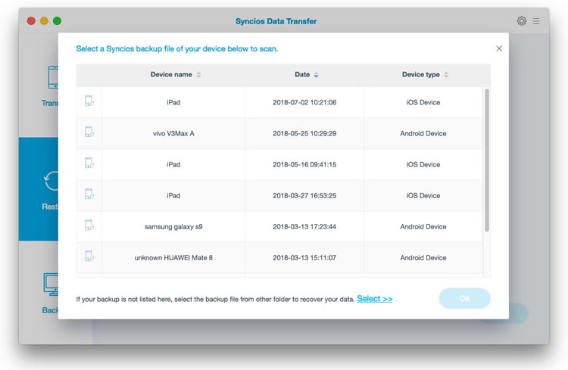Click iPad name in the 2018-07-02 row

[x=173, y=102]
